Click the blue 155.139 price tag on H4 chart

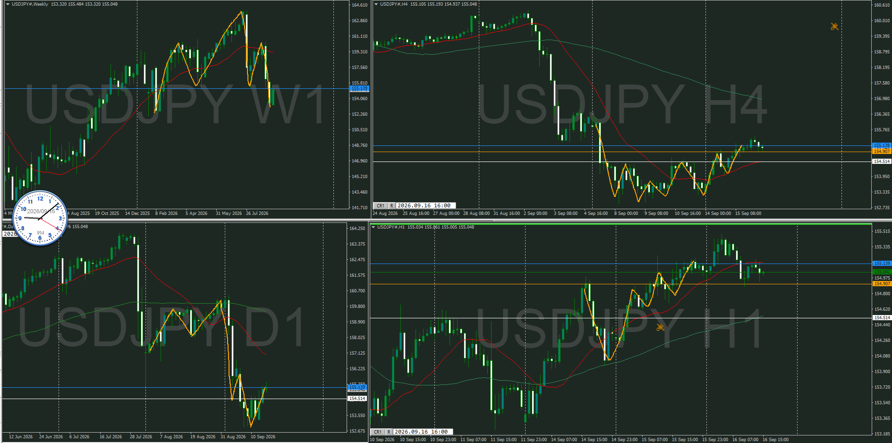tap(881, 145)
